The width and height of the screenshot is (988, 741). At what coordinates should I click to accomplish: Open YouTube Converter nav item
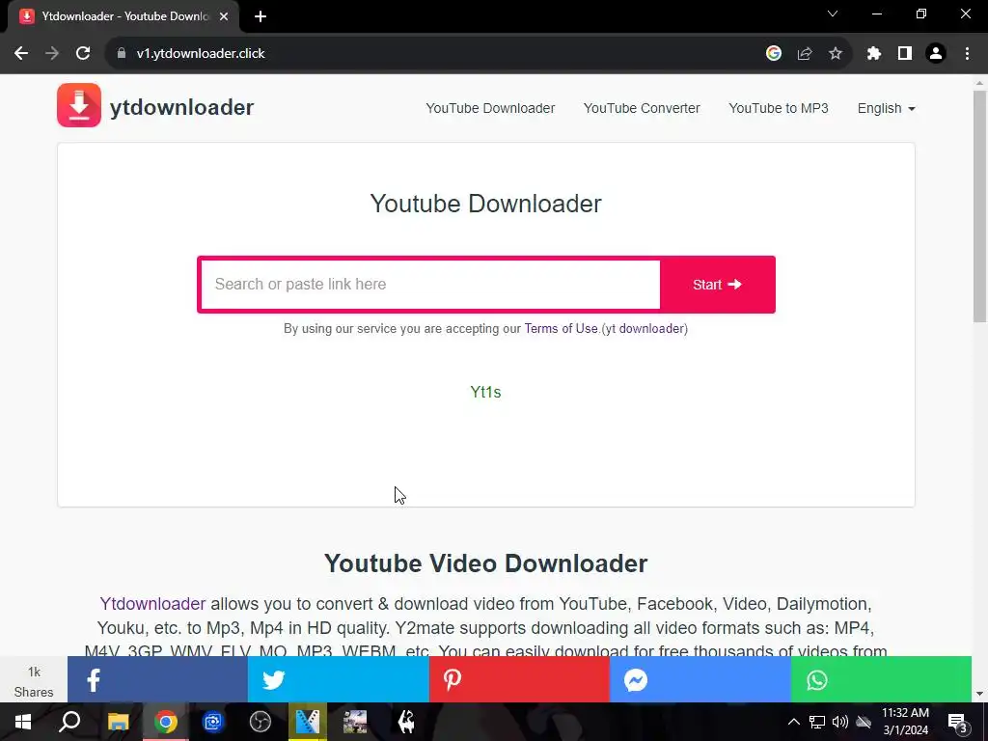pyautogui.click(x=642, y=108)
